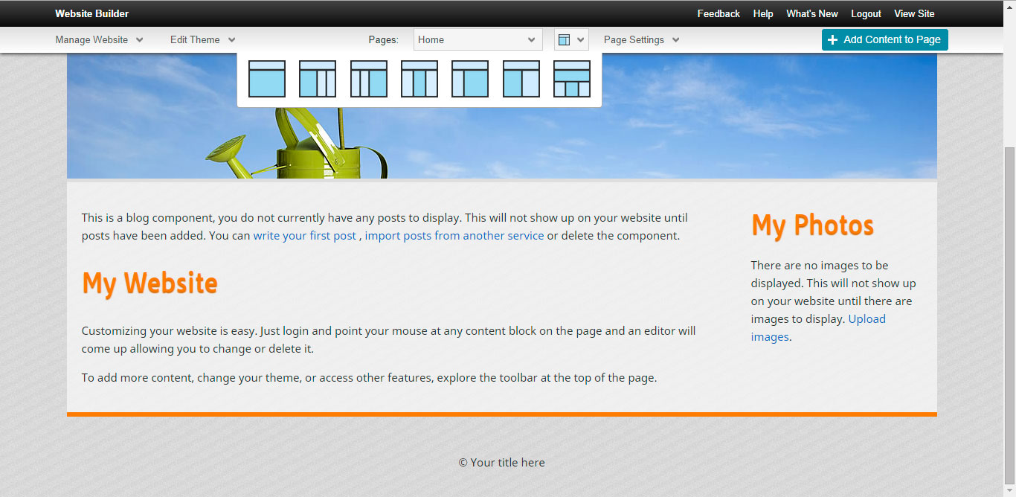The image size is (1016, 497).
Task: View What's New in top bar
Action: [x=812, y=14]
